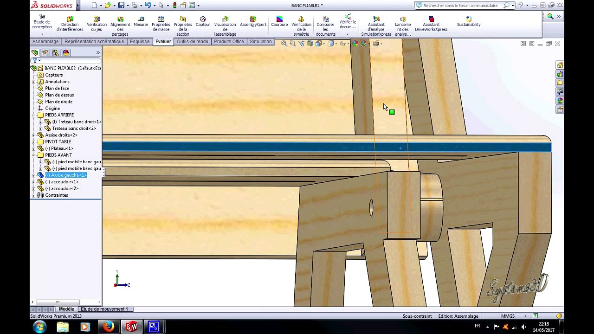Open Alignement des perçages tool
594x334 pixels.
pyautogui.click(x=120, y=26)
